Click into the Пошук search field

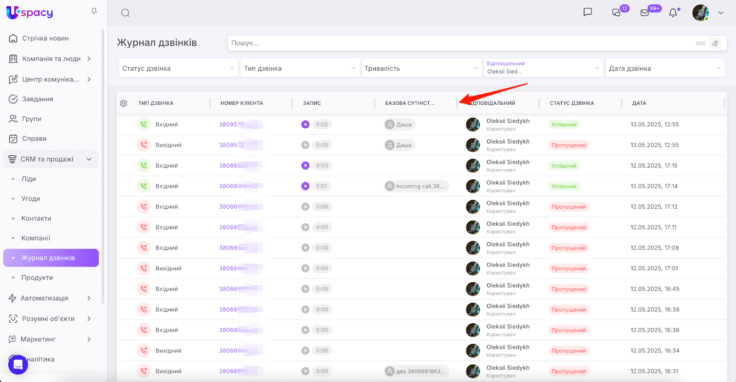pyautogui.click(x=460, y=43)
